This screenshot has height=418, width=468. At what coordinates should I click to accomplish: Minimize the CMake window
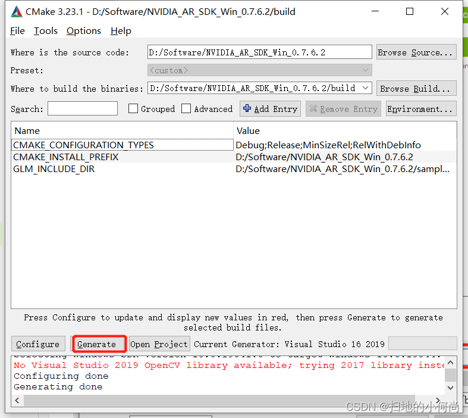click(375, 11)
